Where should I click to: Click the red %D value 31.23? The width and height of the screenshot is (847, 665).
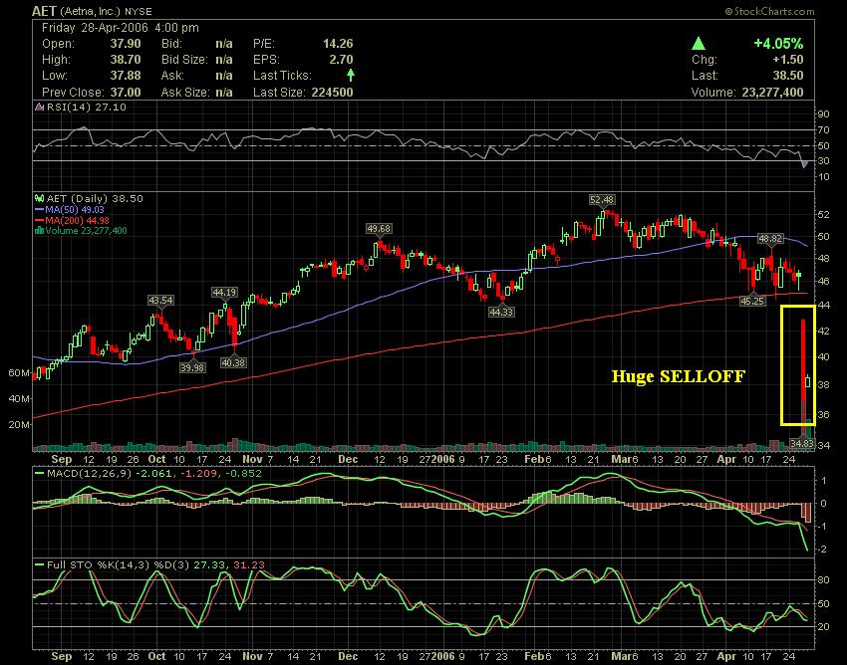(x=249, y=565)
